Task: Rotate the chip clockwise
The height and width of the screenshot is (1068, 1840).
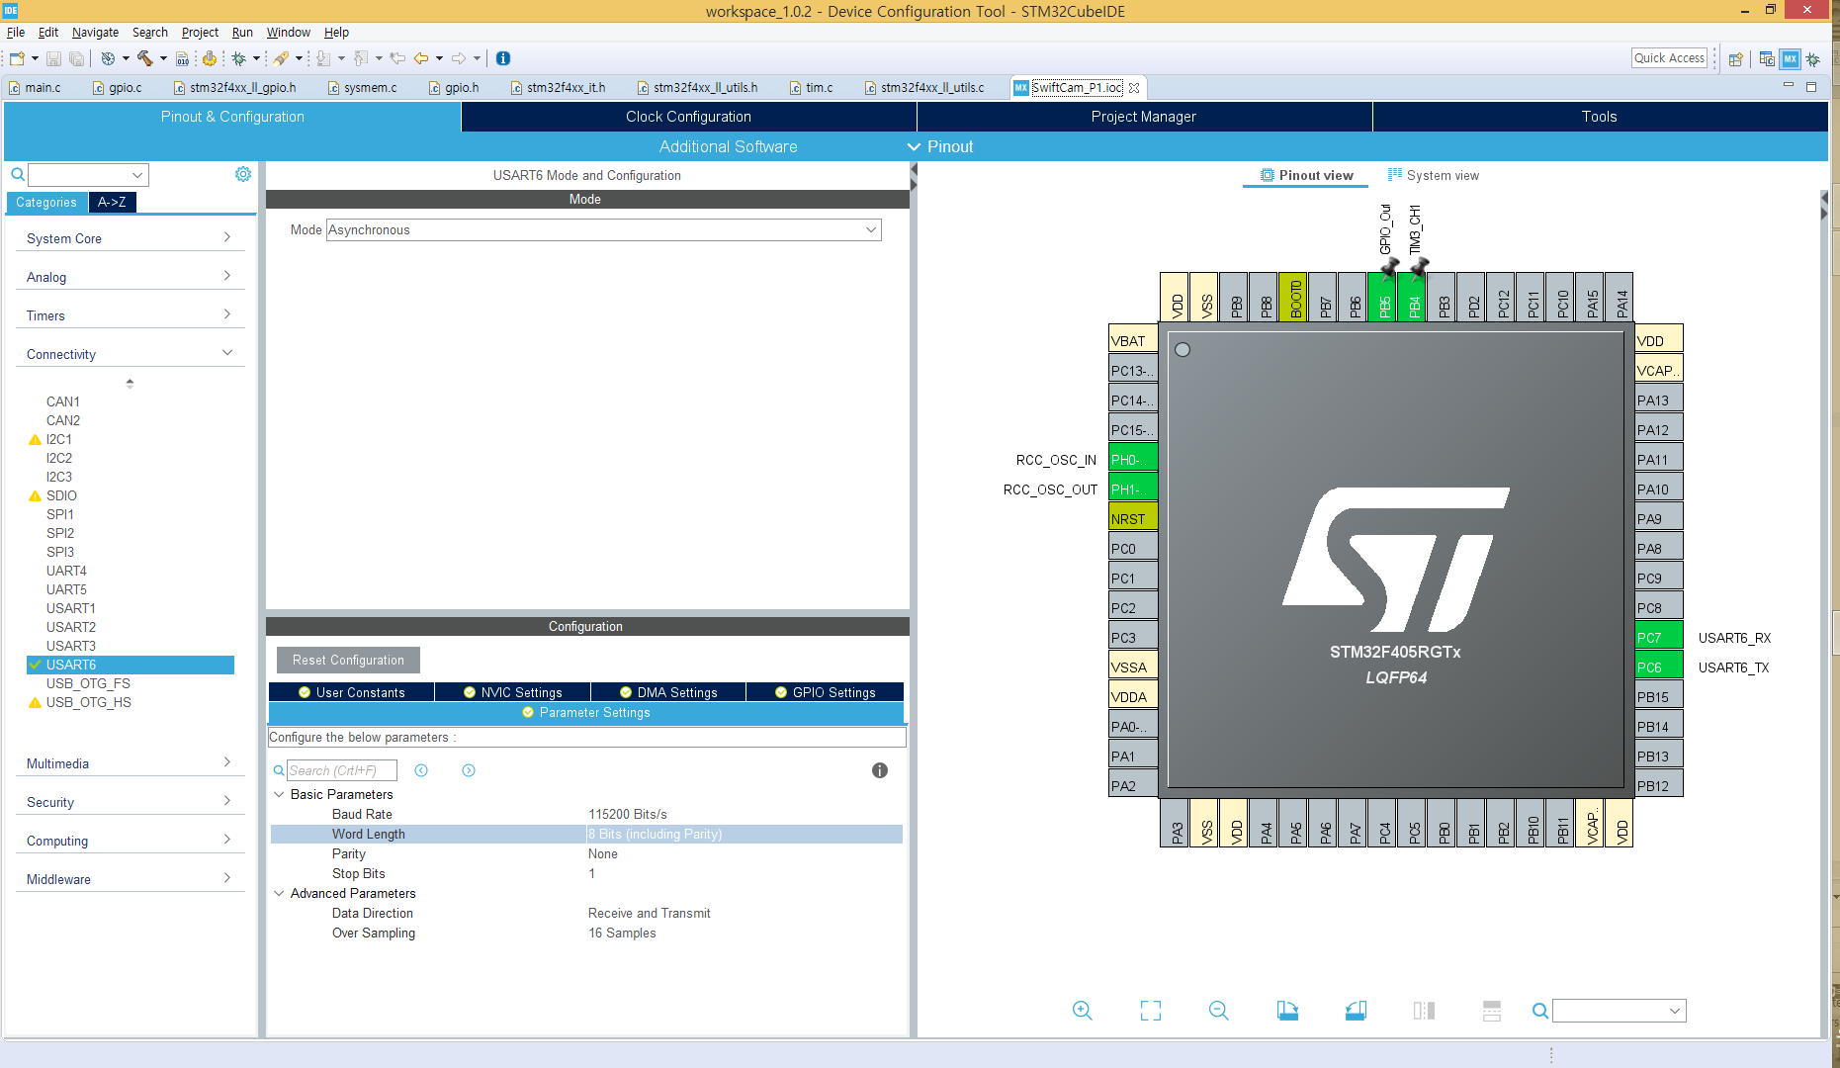Action: pyautogui.click(x=1286, y=1011)
